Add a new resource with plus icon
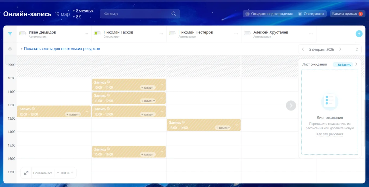 359,34
